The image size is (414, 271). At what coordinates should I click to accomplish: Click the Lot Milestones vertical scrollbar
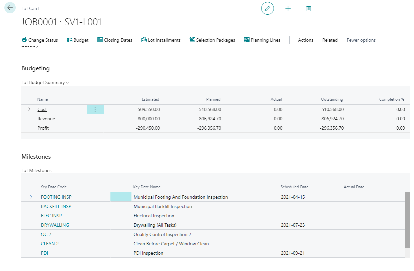click(x=407, y=220)
